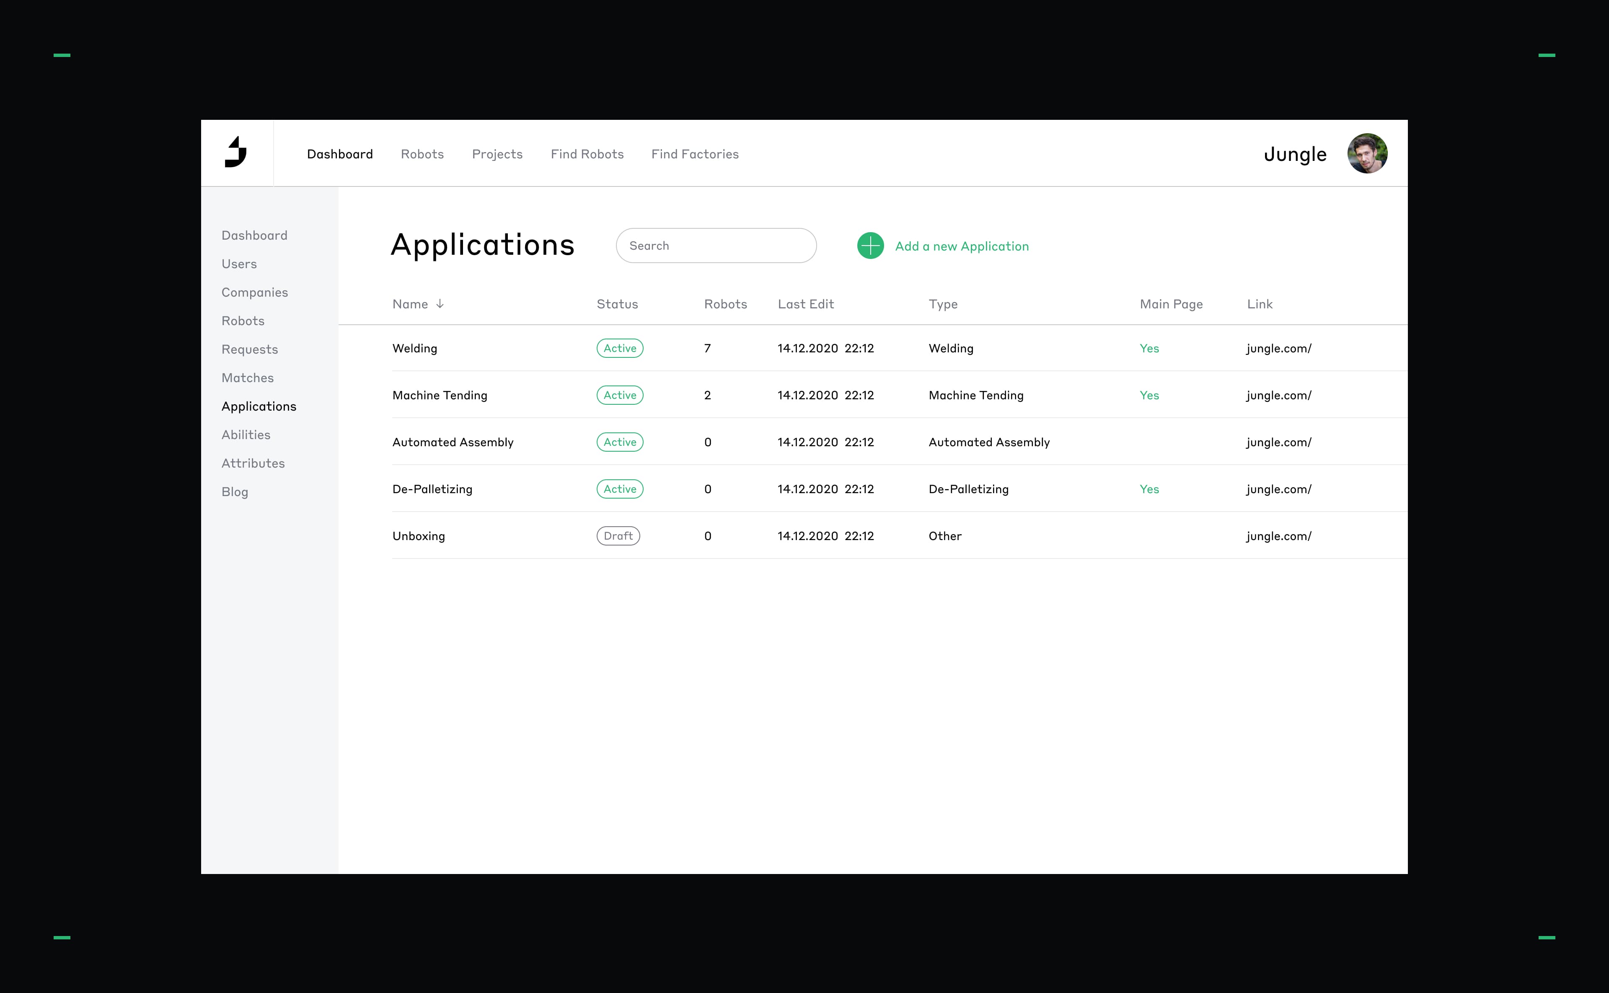Open Blog from the sidebar
1609x993 pixels.
(x=235, y=492)
